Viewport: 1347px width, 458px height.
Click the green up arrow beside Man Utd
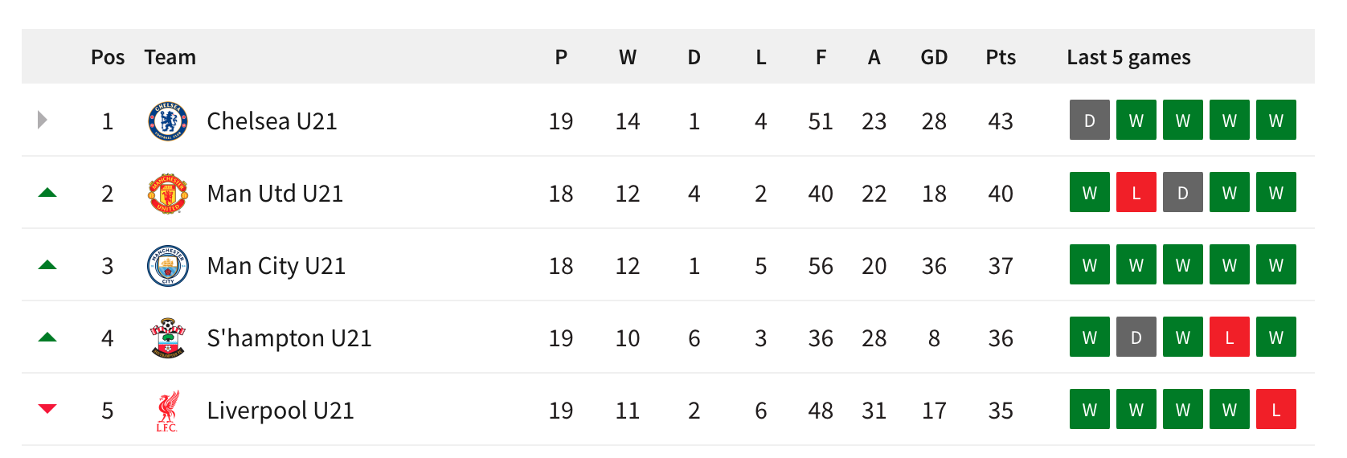47,193
